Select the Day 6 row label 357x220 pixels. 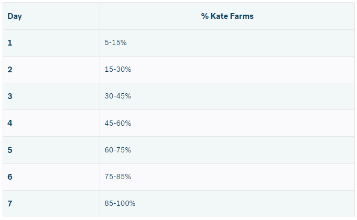click(x=10, y=177)
